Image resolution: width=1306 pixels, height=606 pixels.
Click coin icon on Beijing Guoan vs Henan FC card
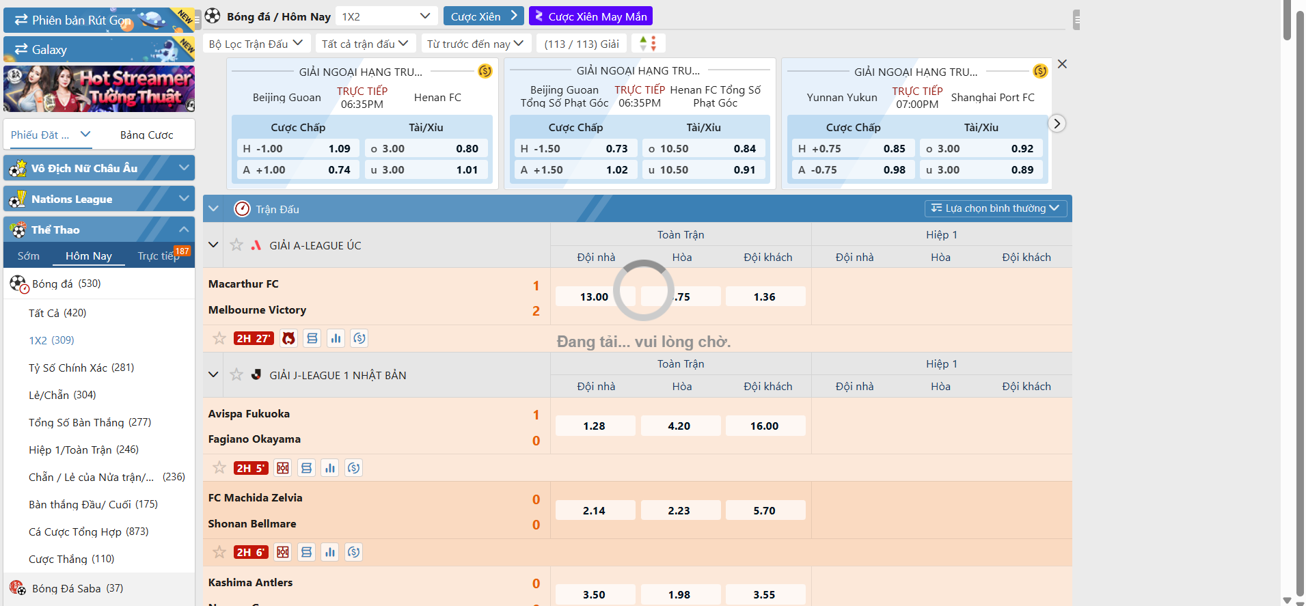[485, 71]
